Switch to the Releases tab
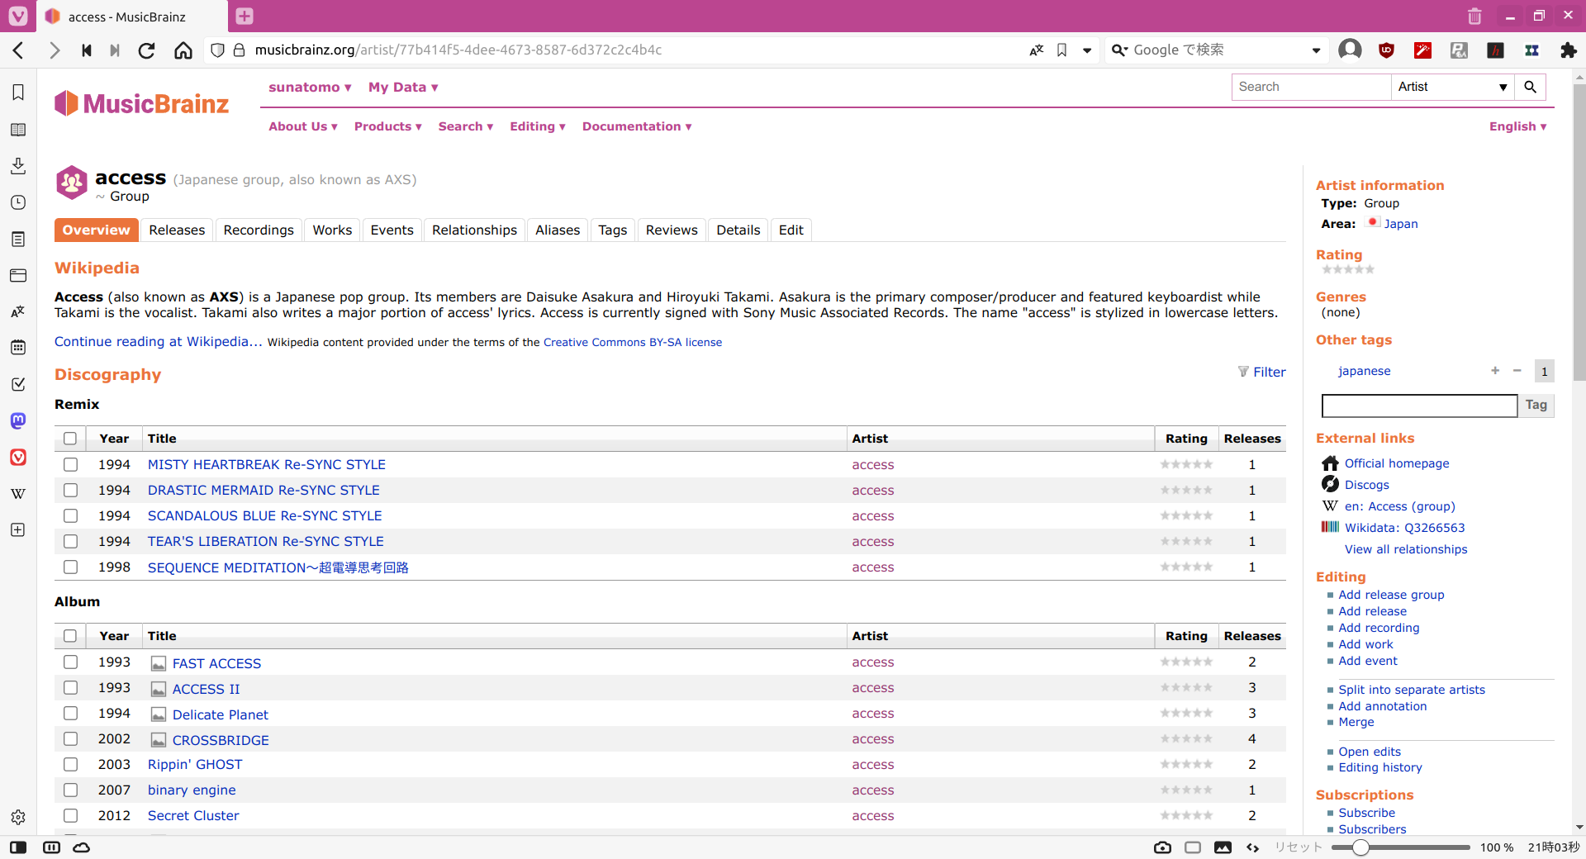1586x859 pixels. click(x=177, y=230)
